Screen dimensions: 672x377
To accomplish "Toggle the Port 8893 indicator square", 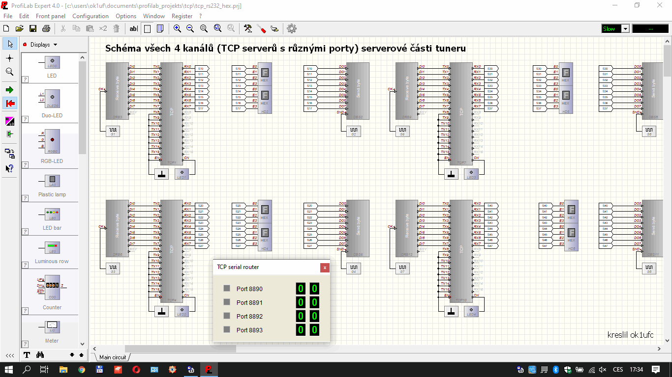I will pos(226,330).
